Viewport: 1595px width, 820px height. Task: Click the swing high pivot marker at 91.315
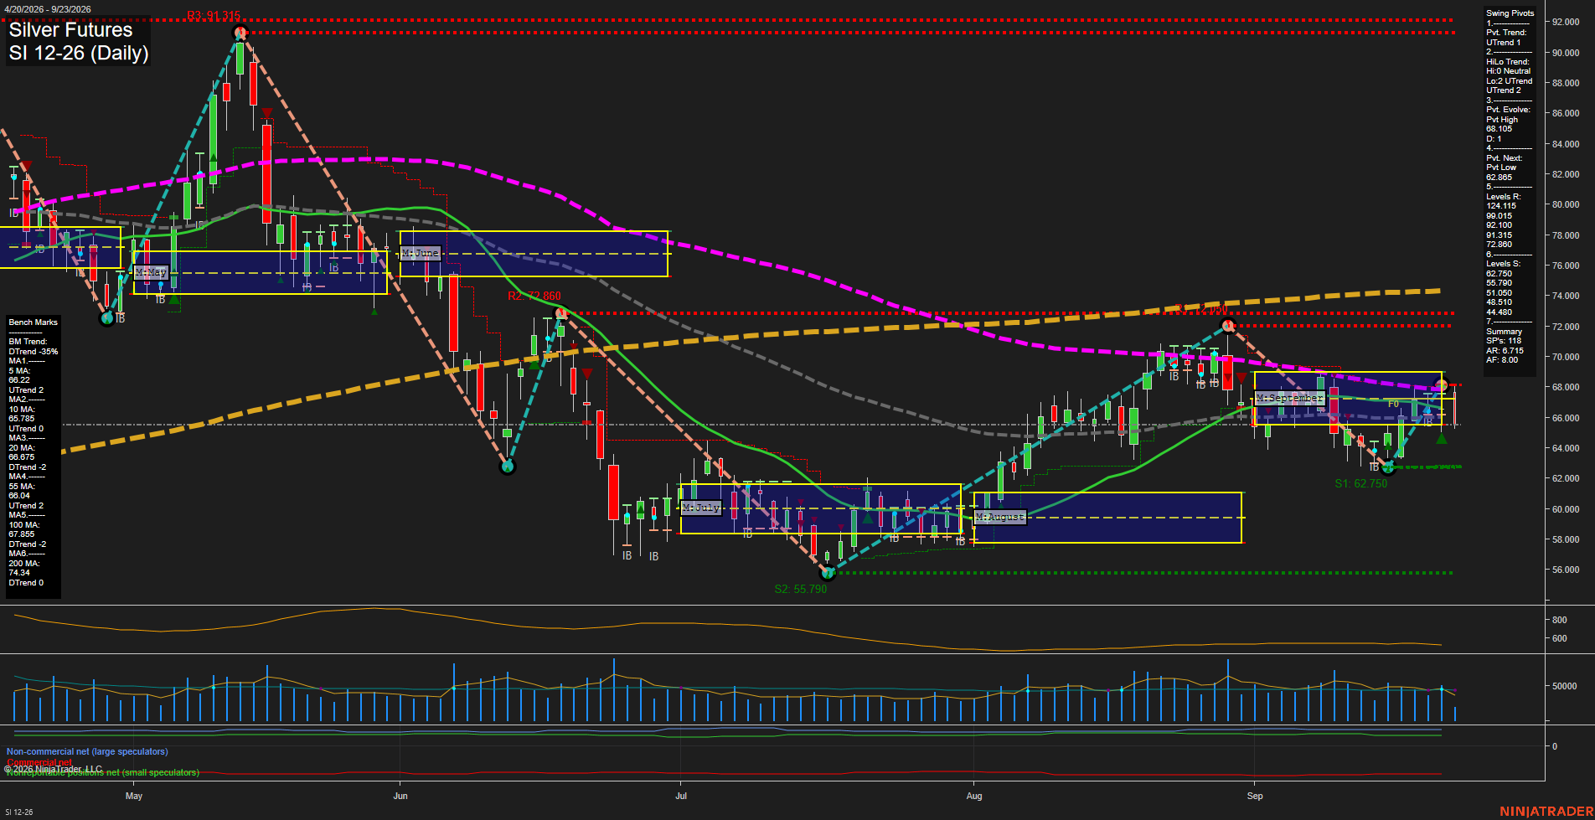[x=240, y=34]
